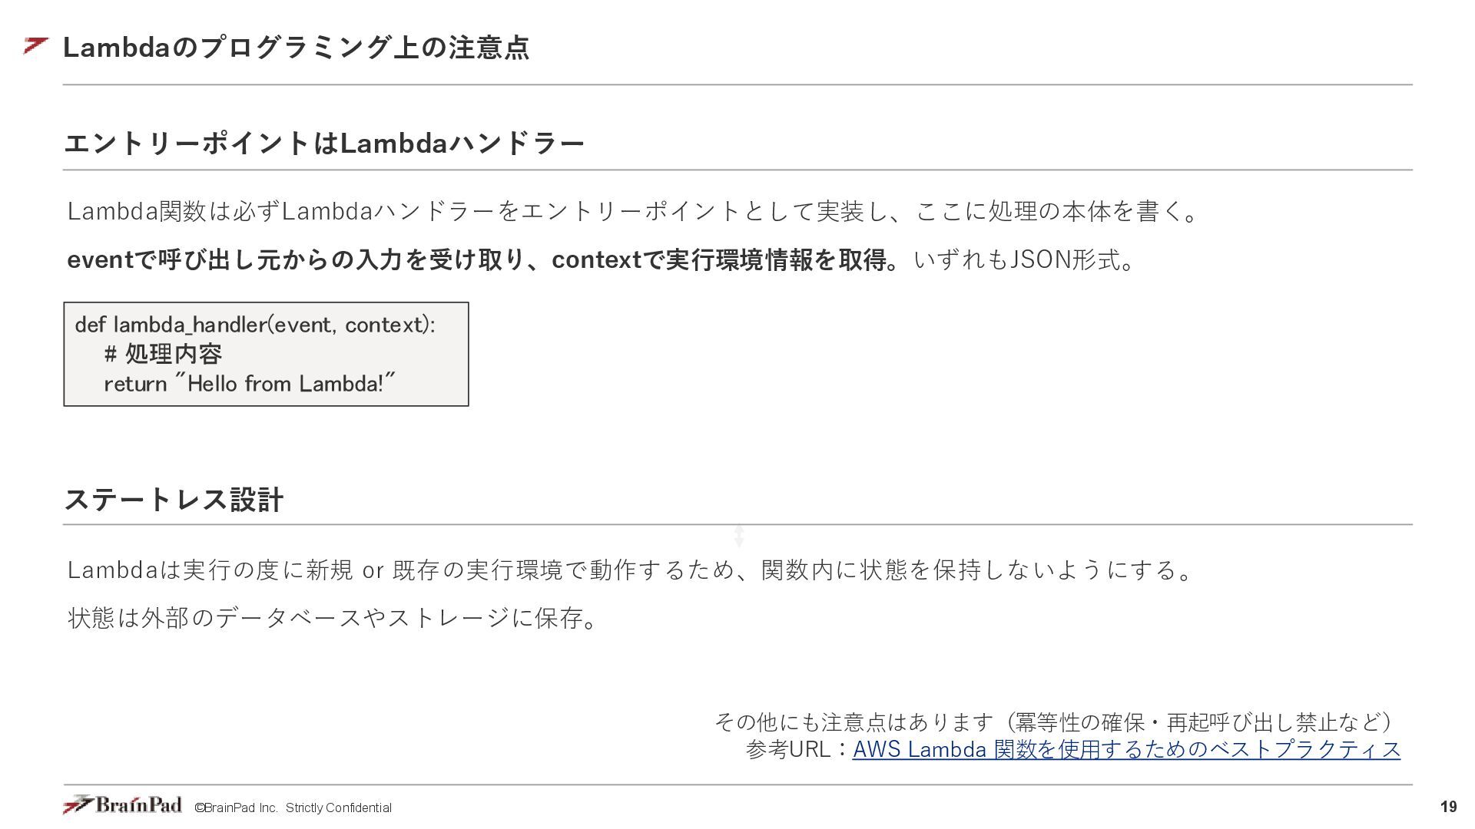The height and width of the screenshot is (829, 1475).
Task: Click the red BrainPad arrow icon beside title
Action: coord(35,46)
